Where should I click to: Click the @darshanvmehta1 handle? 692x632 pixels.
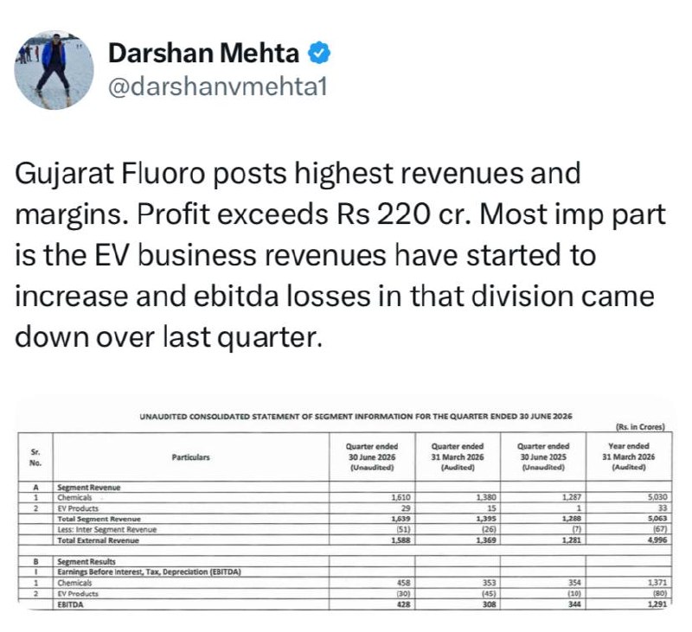[218, 86]
